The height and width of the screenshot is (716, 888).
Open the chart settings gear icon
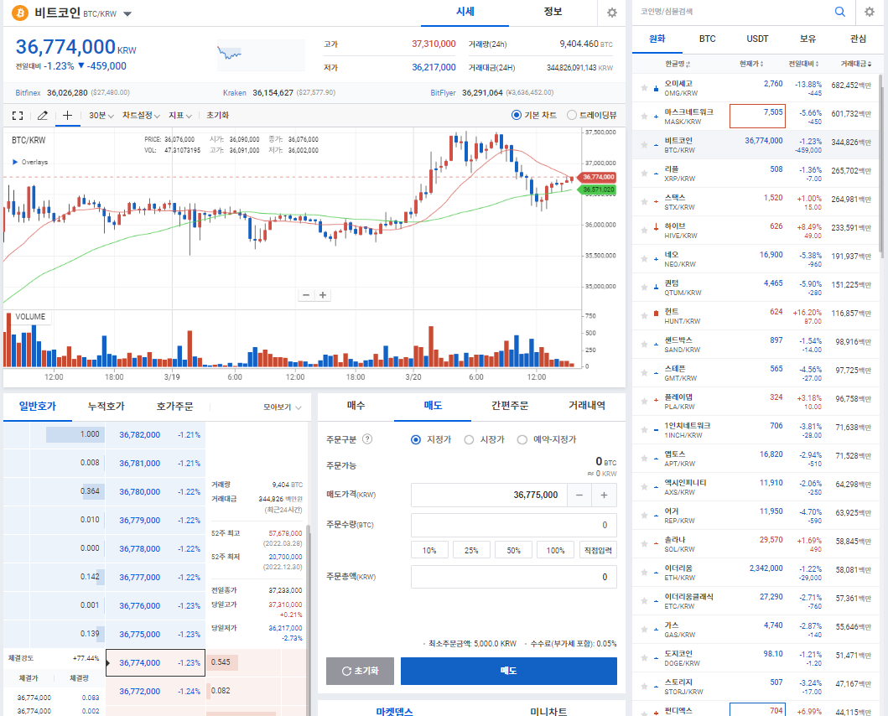(611, 13)
